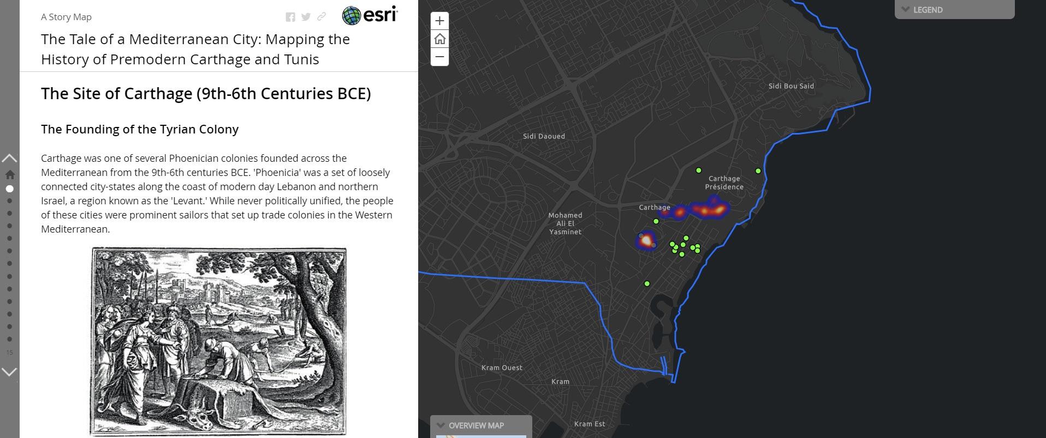This screenshot has width=1046, height=438.
Task: Open the Tyrian Colony engraving image
Action: pyautogui.click(x=218, y=341)
